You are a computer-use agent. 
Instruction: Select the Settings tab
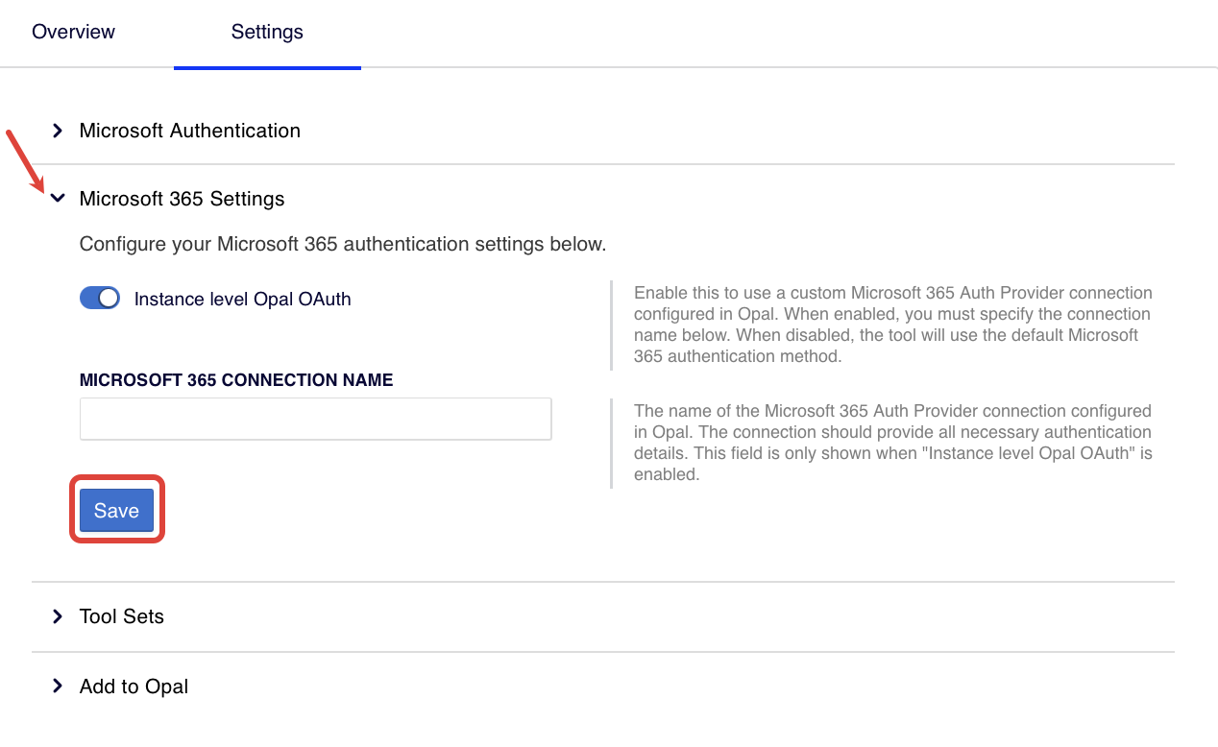point(267,32)
